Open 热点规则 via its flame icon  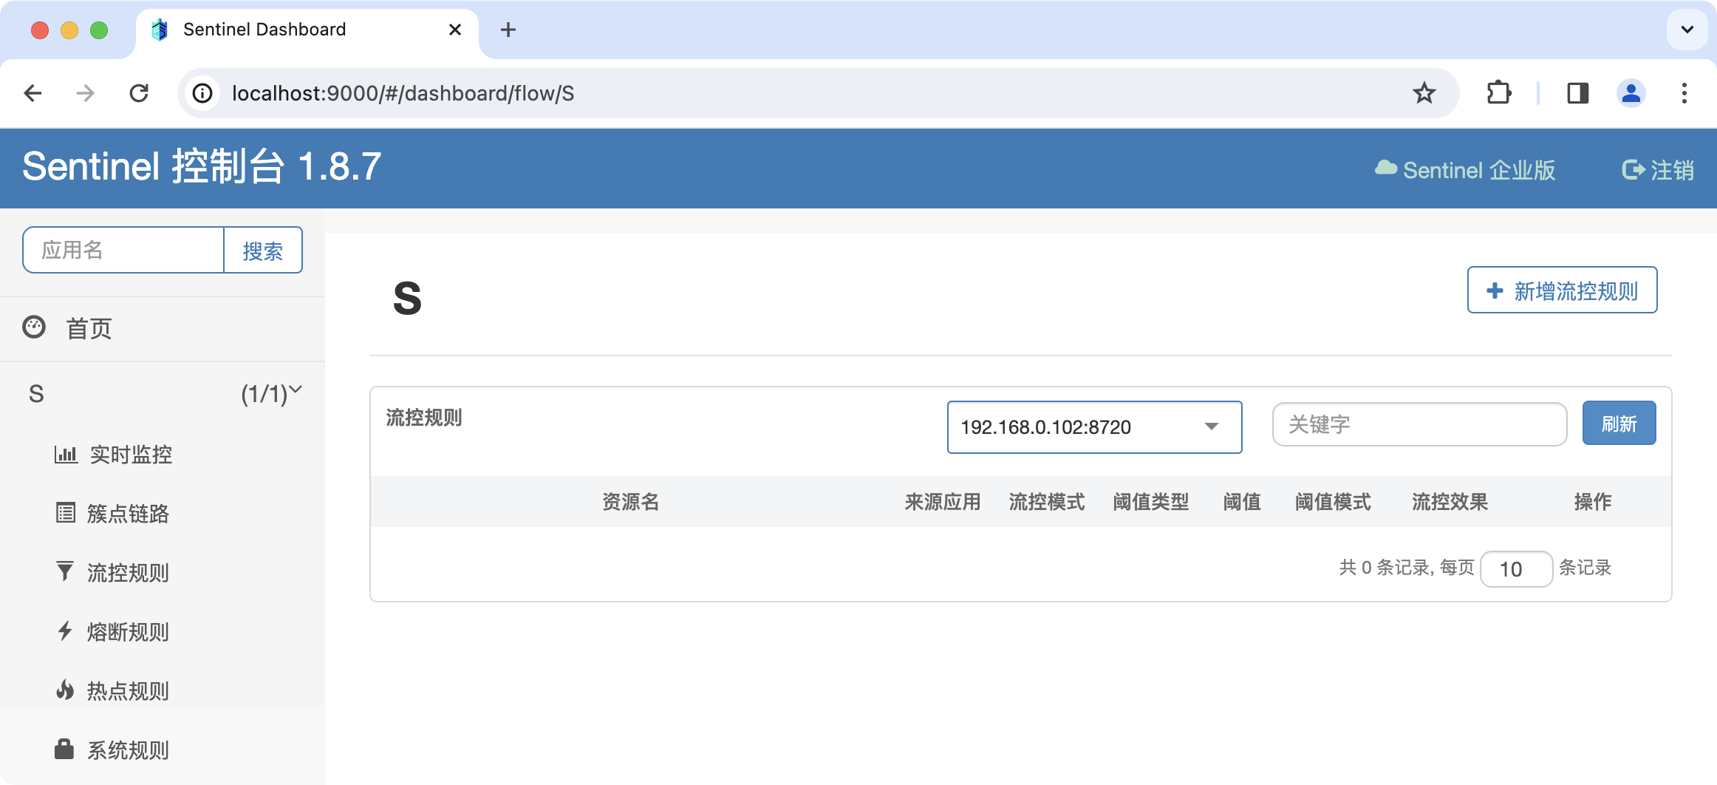[65, 690]
